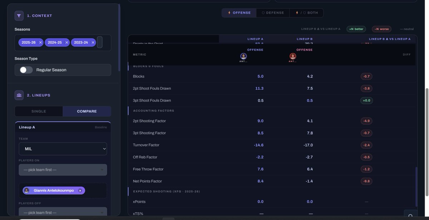Click the METRIC column header
This screenshot has height=220, width=429.
(x=139, y=54)
